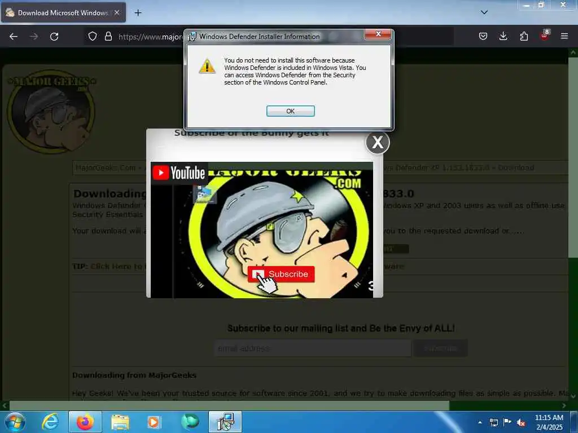Open the clock showing 11:15 AM
The height and width of the screenshot is (433, 578).
pos(549,422)
